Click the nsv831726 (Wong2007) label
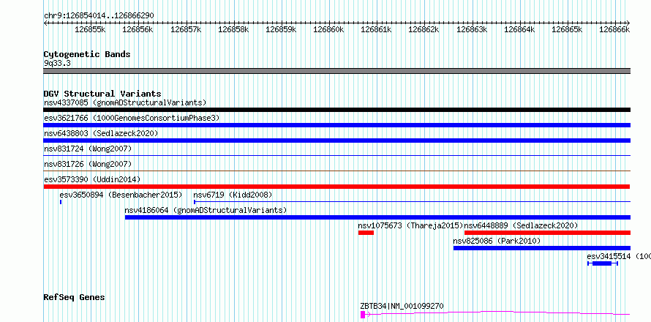This screenshot has height=322, width=651. [x=88, y=164]
